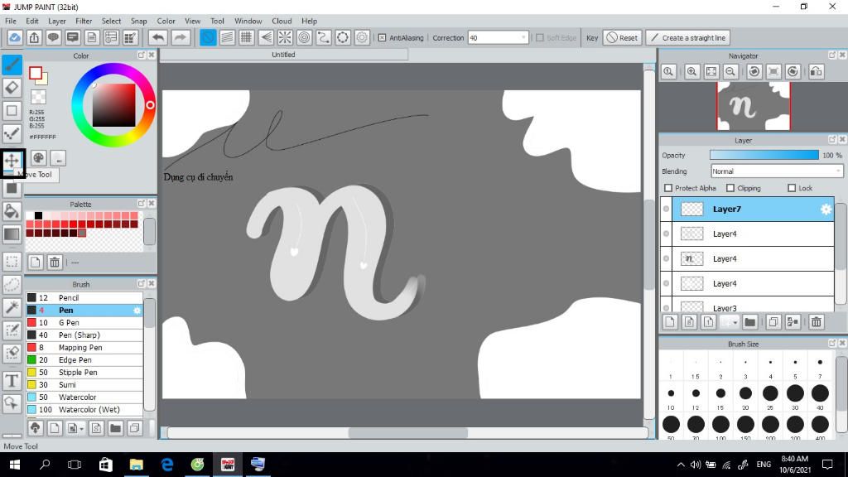Image resolution: width=848 pixels, height=477 pixels.
Task: Click the Redo arrow in toolbar
Action: 180,38
